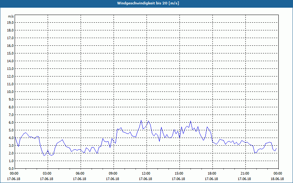The height and width of the screenshot is (183, 293).
Task: Click the 06:00 time label
Action: [81, 173]
